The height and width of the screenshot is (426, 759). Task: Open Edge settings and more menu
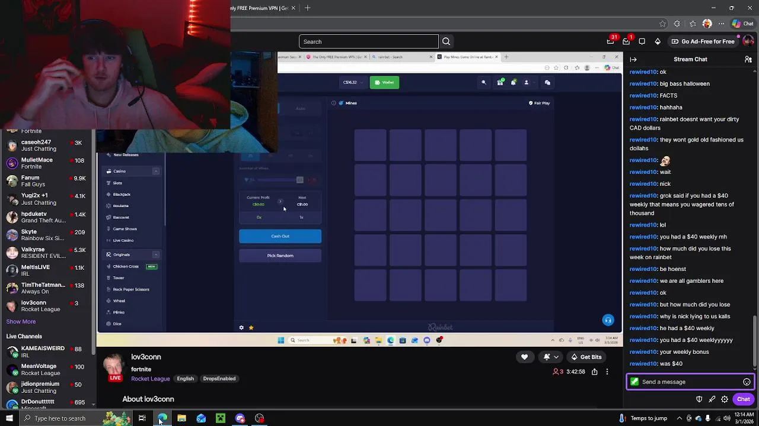point(721,24)
